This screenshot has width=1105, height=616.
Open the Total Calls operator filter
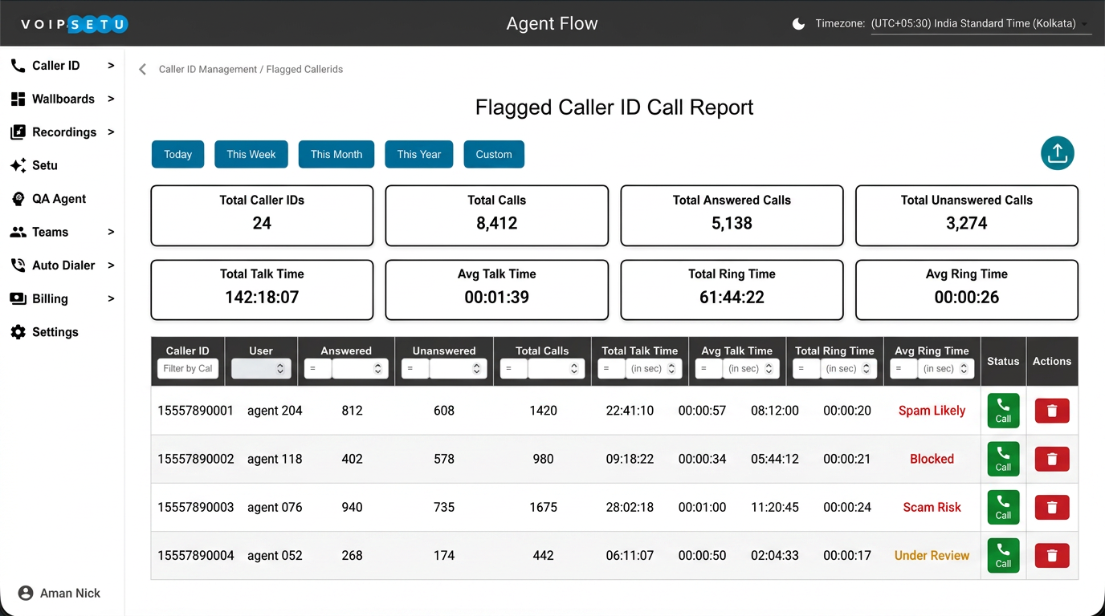[513, 369]
